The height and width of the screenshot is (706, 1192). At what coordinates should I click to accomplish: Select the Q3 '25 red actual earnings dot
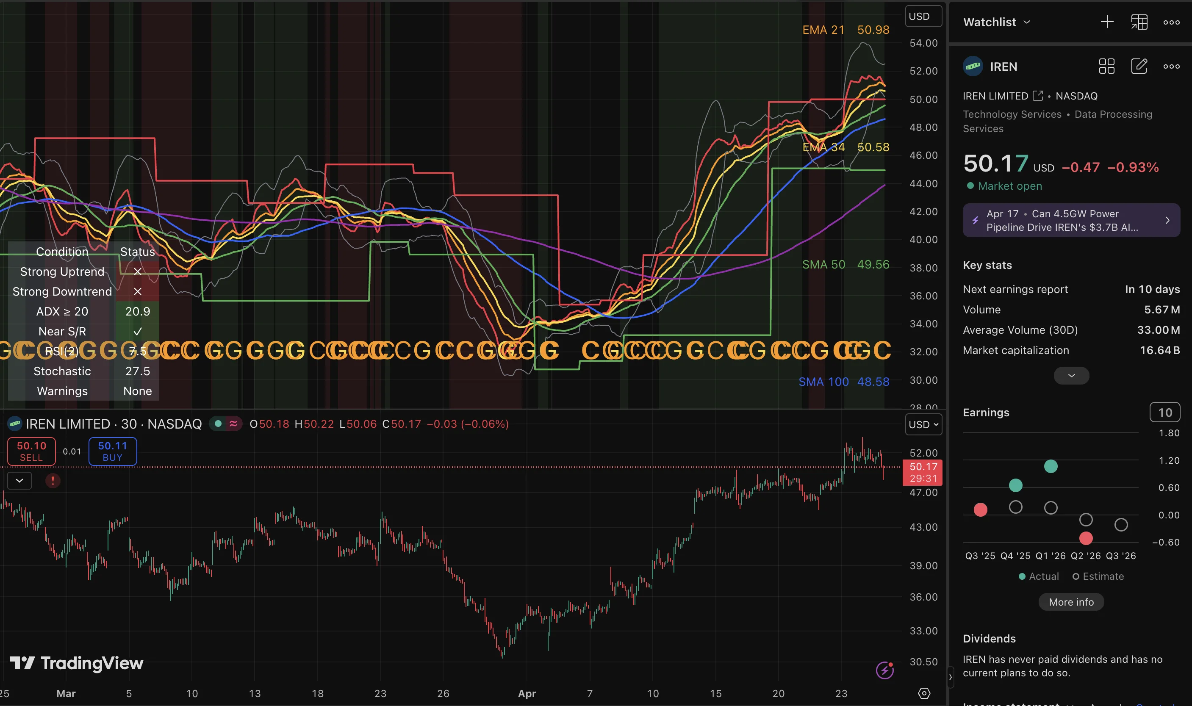pyautogui.click(x=980, y=509)
